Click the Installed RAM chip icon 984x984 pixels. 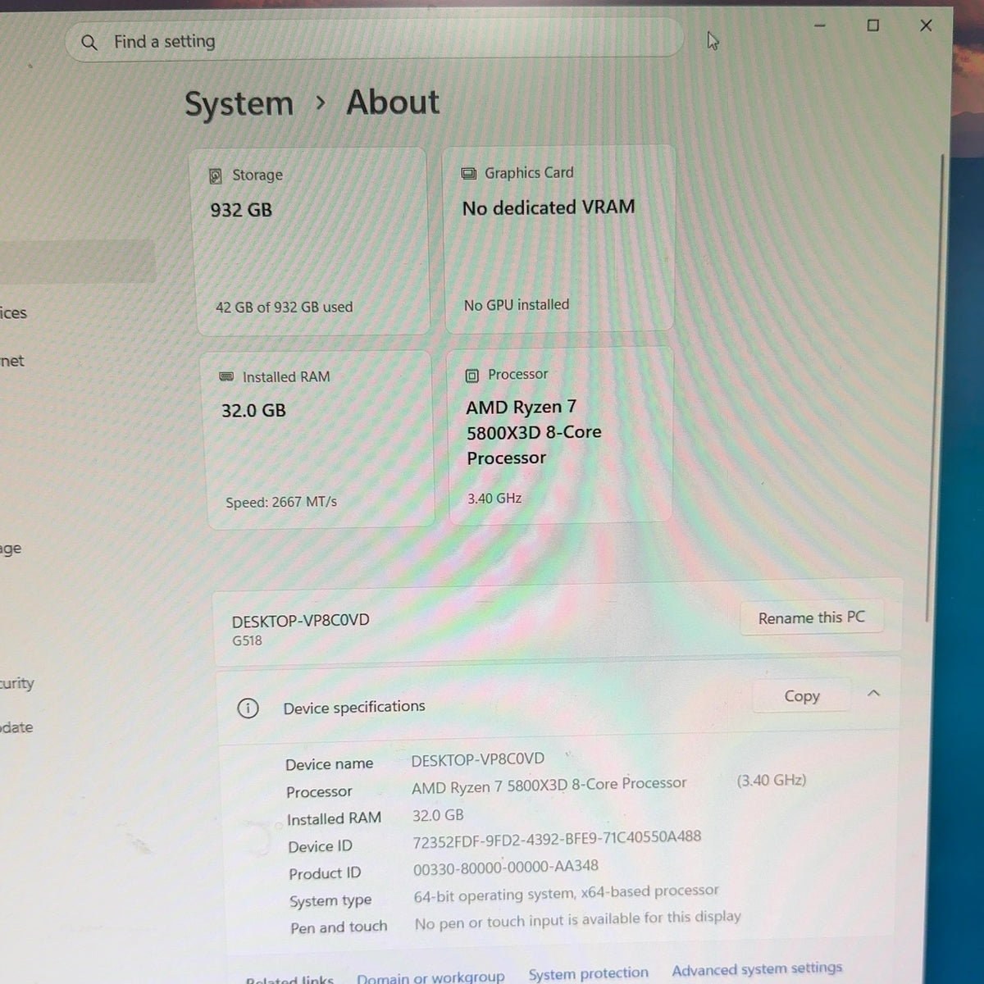click(x=227, y=376)
